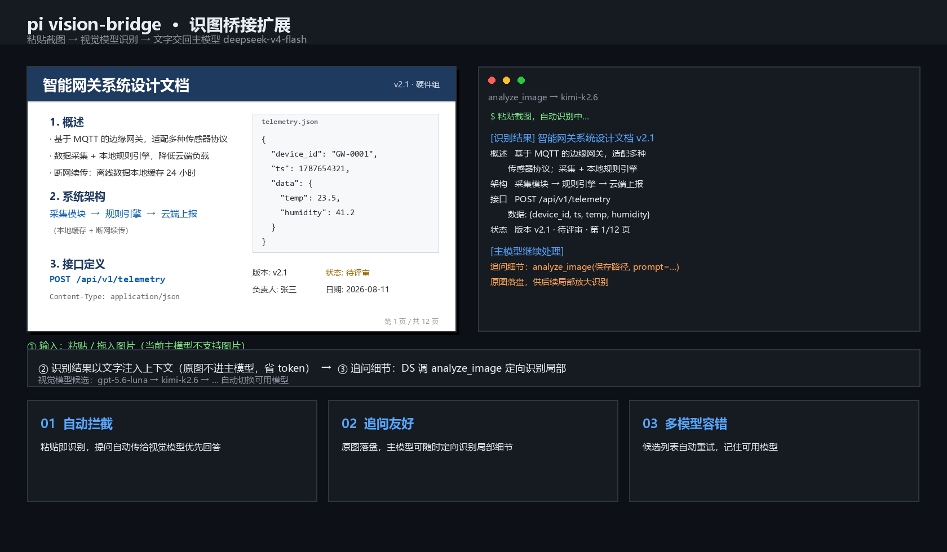Click the terminal title "analyze_image → kimi-k2.6"
This screenshot has width=947, height=552.
(543, 97)
